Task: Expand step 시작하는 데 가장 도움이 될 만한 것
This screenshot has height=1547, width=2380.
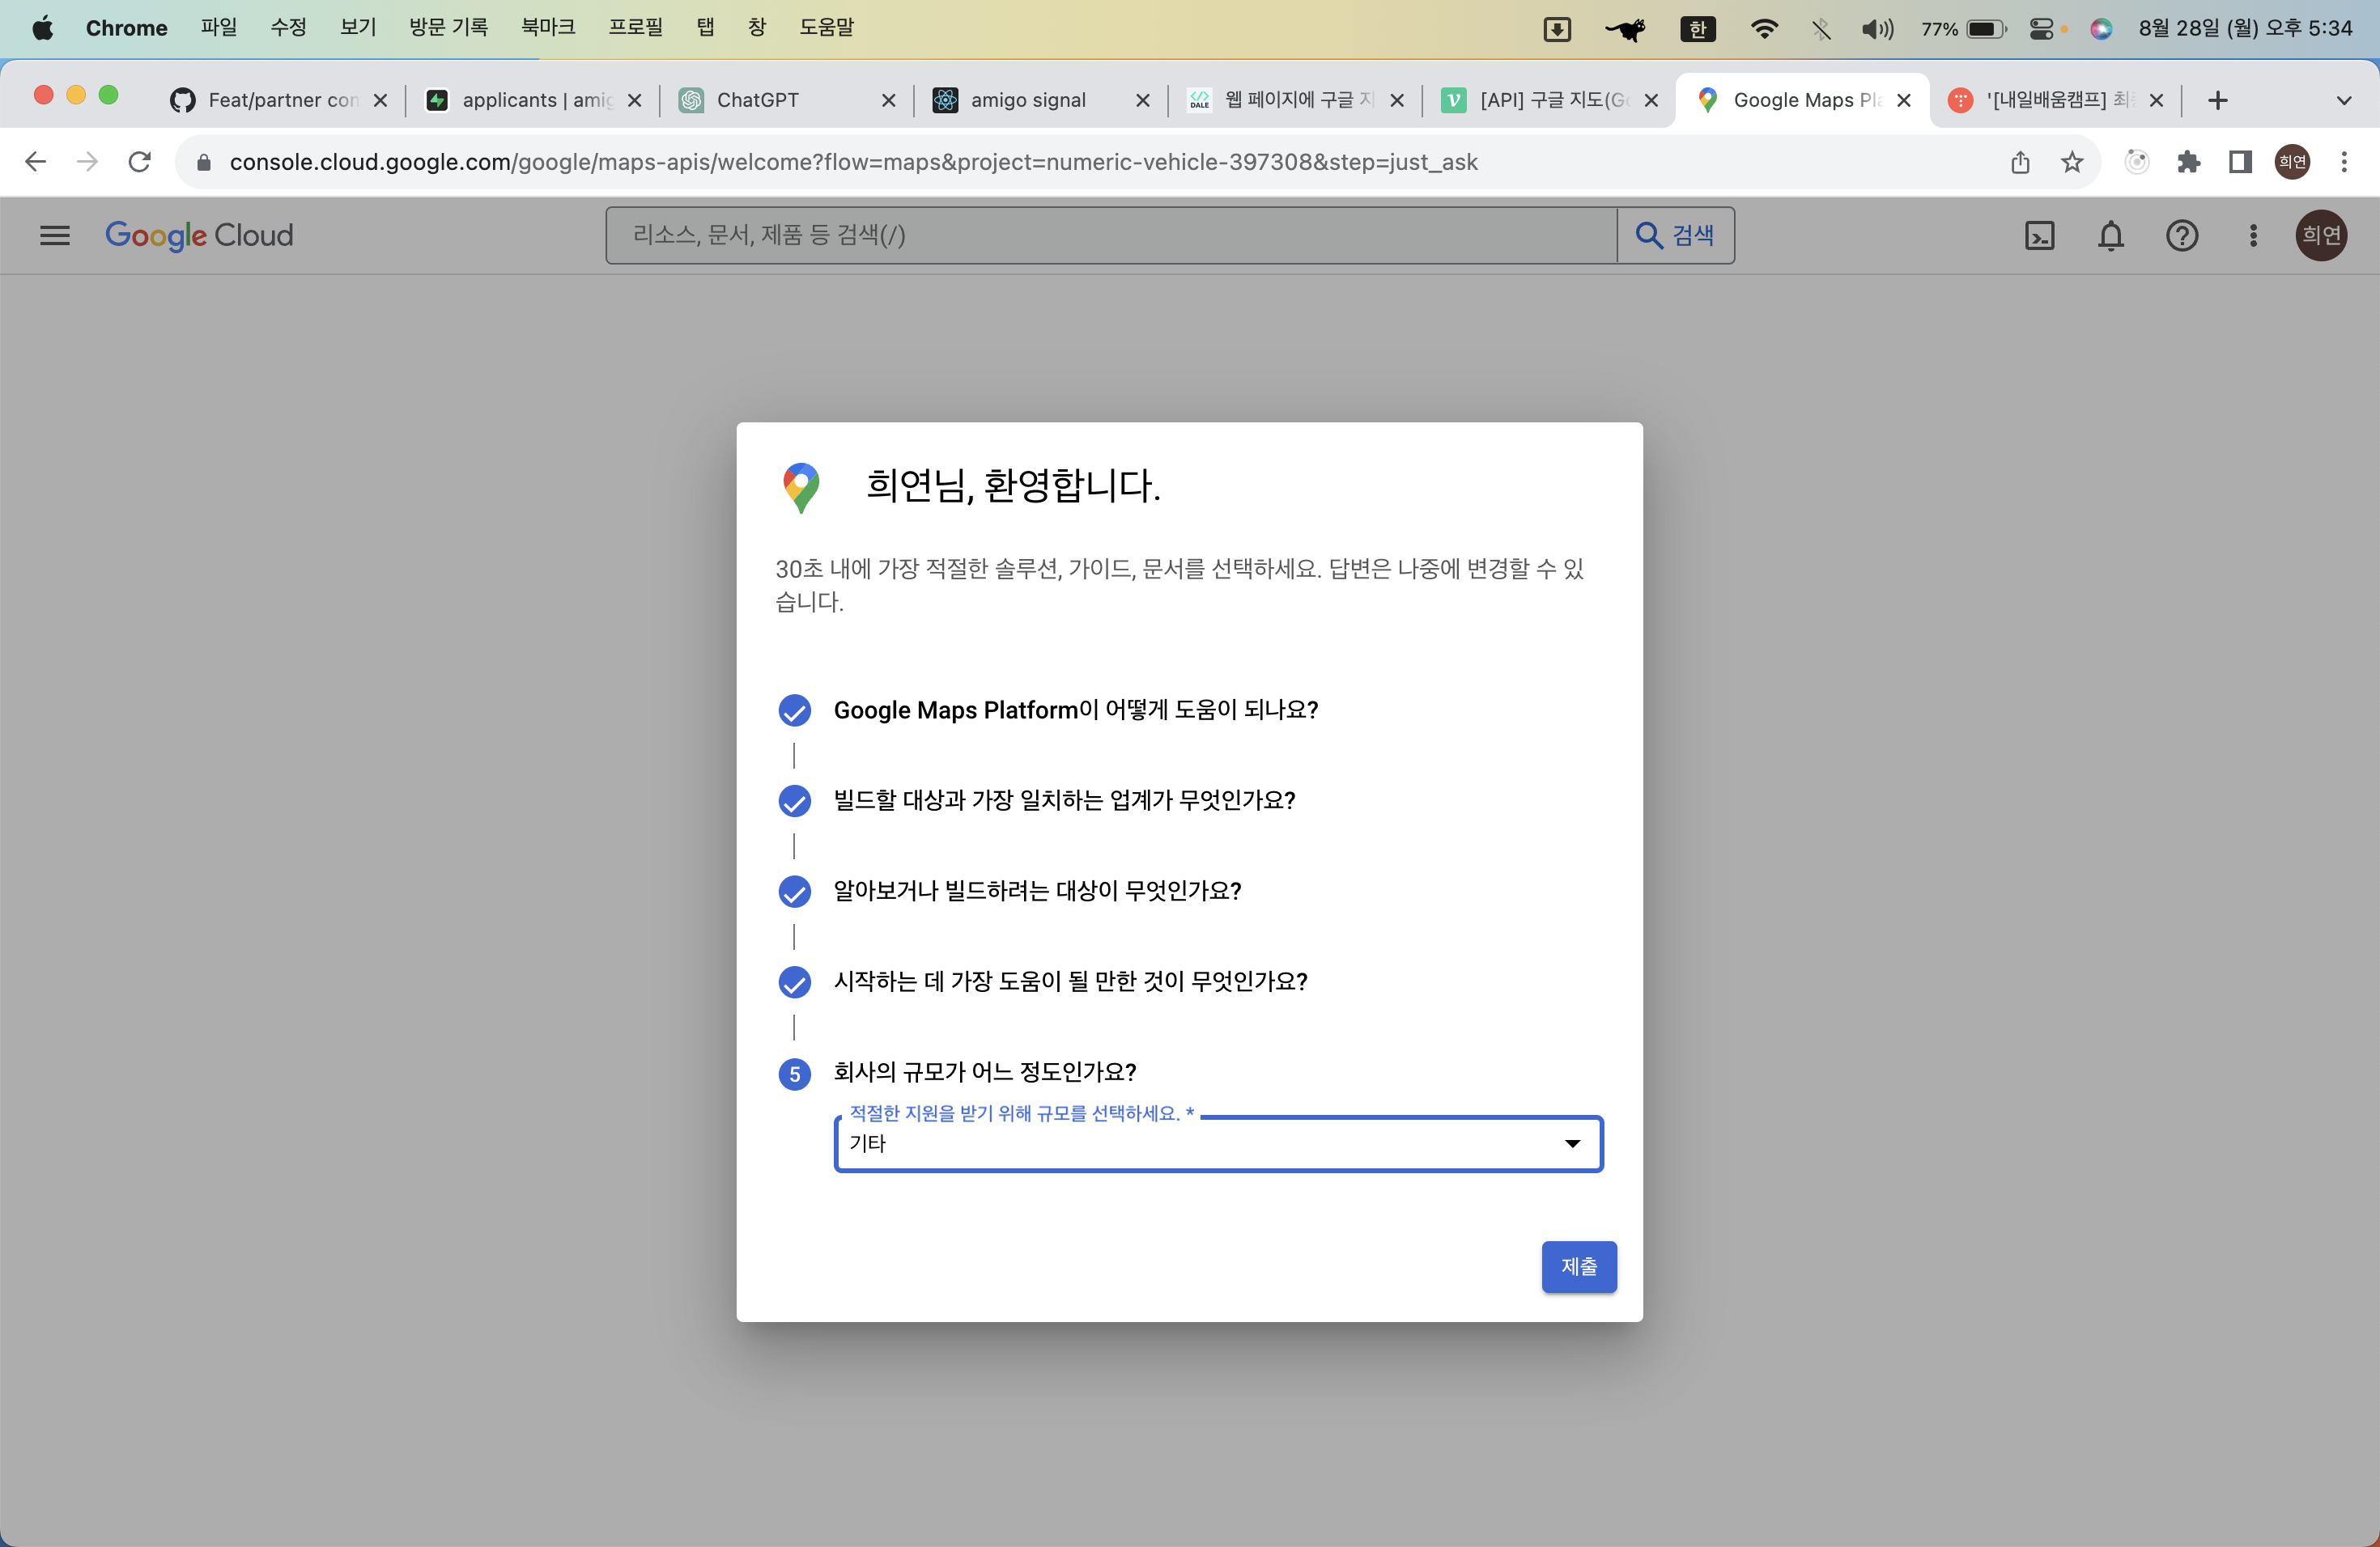Action: 1070,981
